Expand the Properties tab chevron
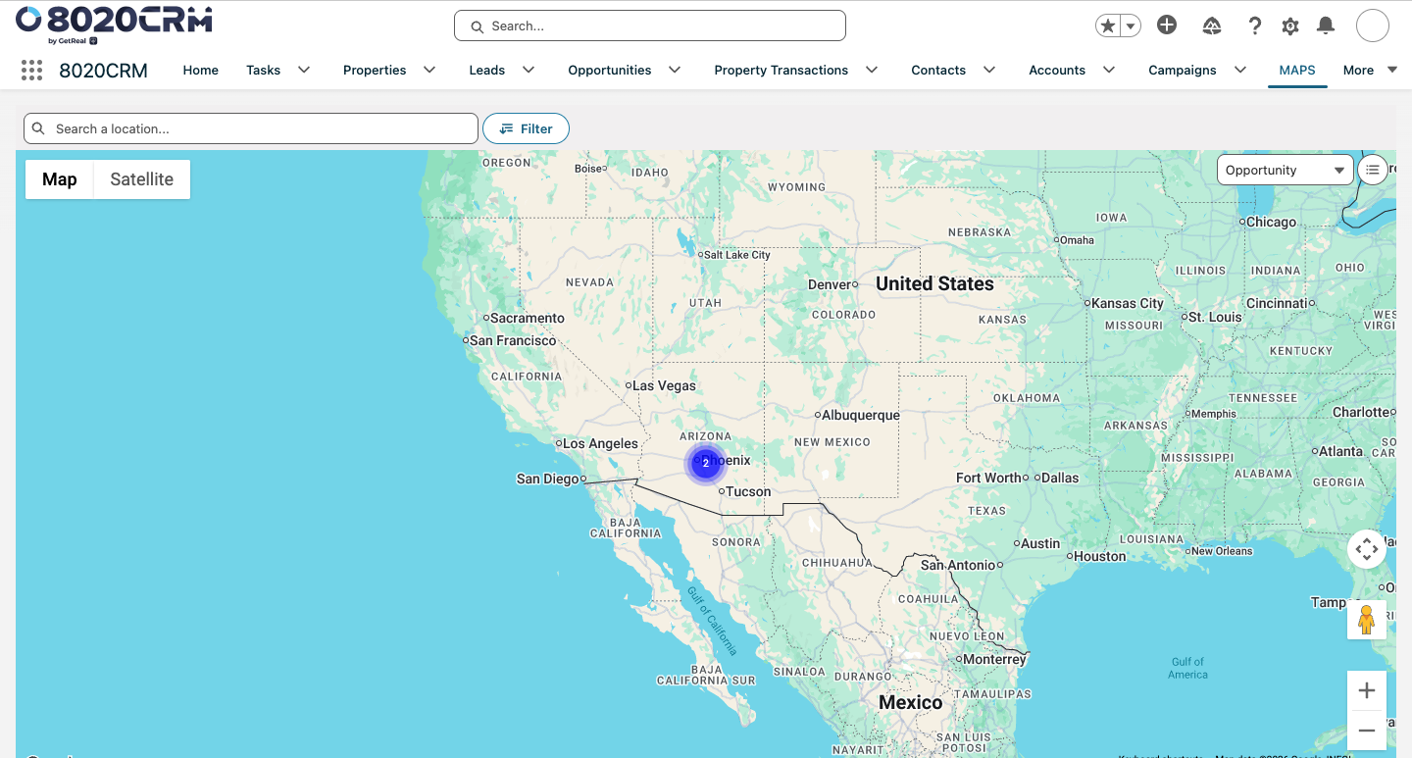Viewport: 1412px width, 758px height. [429, 70]
